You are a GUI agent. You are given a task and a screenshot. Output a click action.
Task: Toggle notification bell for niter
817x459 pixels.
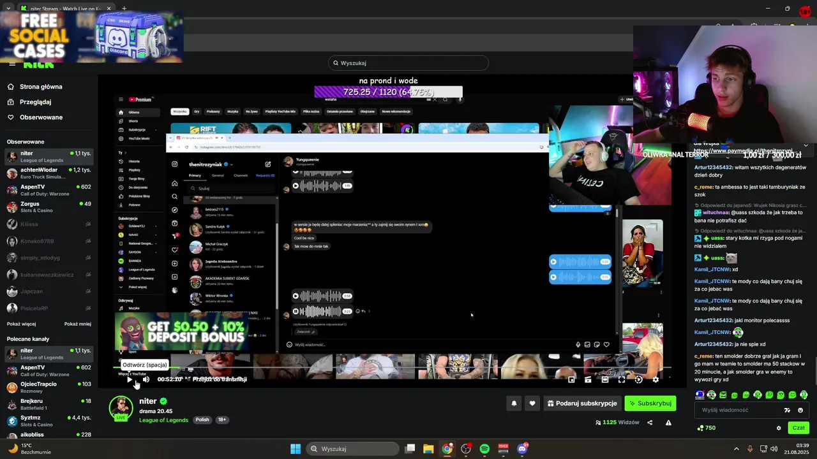[x=514, y=404]
